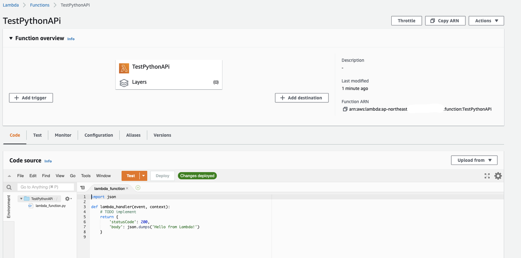Switch to the Aliases tab

(x=134, y=135)
